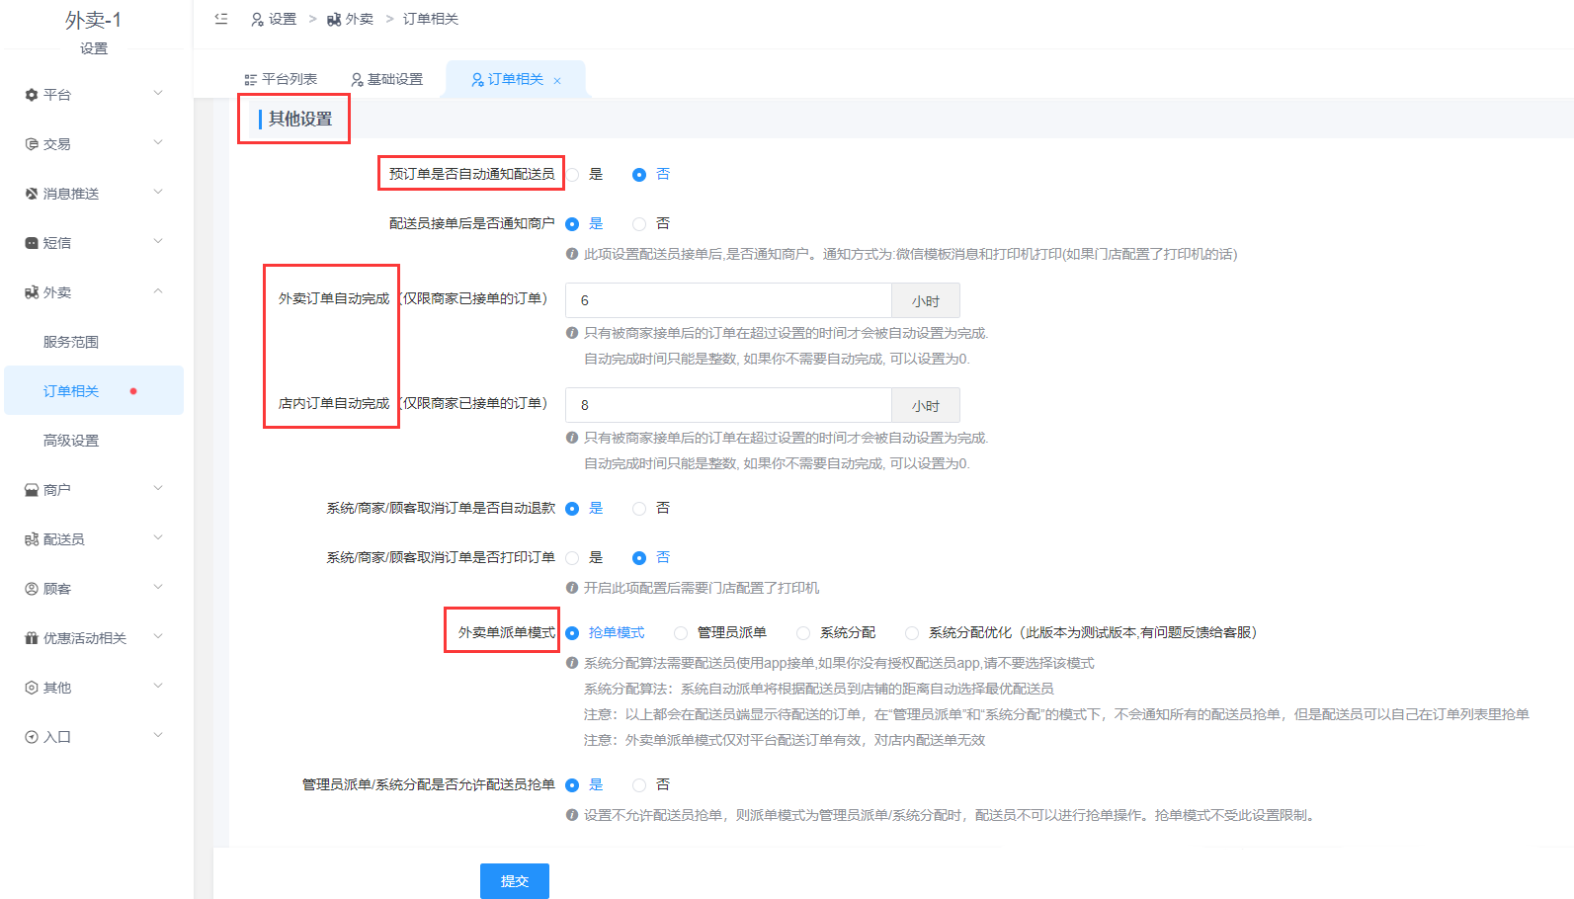Click breadcrumb 外卖 icon
The height and width of the screenshot is (899, 1574).
[x=334, y=20]
